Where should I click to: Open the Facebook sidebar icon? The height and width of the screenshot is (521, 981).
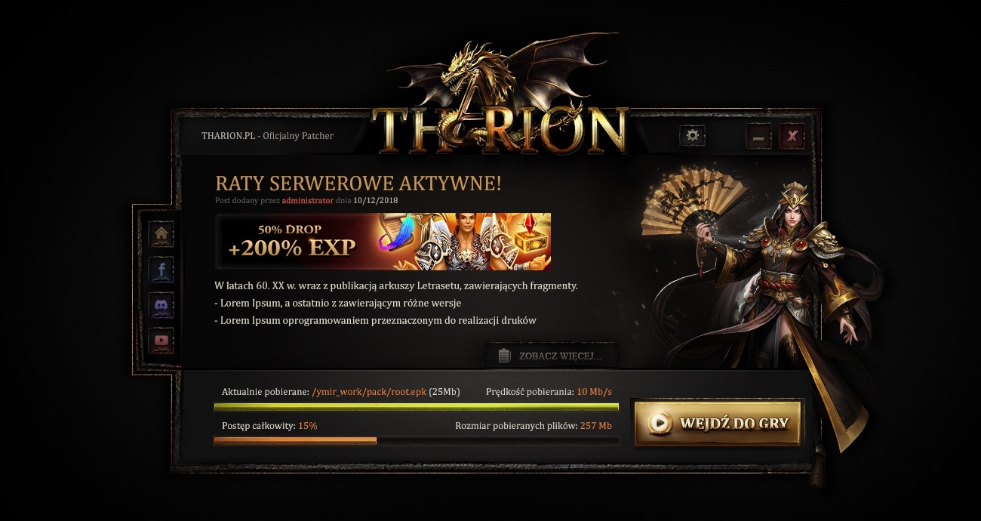click(161, 269)
